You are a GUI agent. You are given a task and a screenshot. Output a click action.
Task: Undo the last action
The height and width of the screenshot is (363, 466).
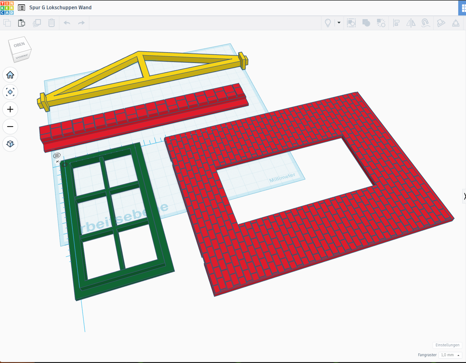[67, 23]
